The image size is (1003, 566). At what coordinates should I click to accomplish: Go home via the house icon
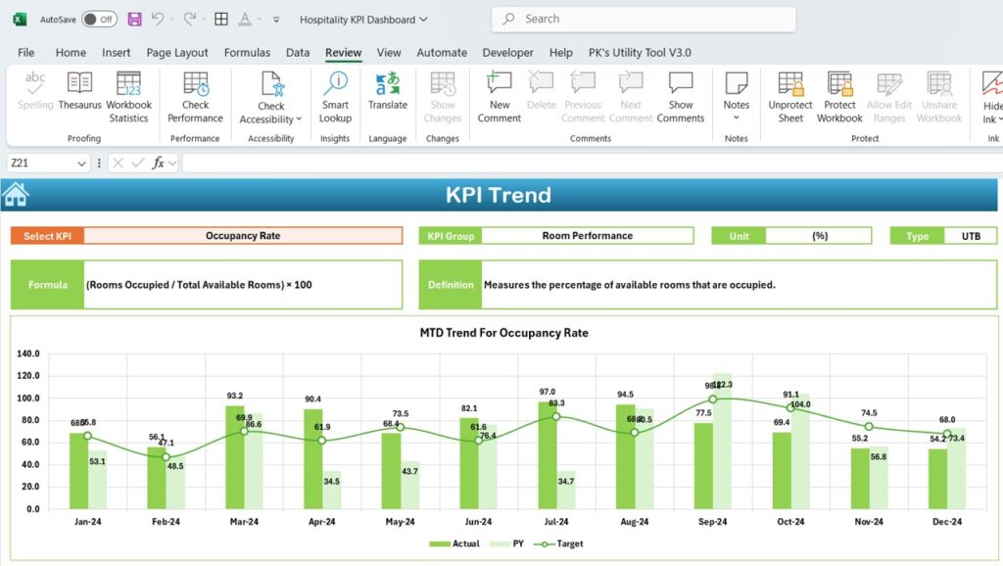[16, 195]
